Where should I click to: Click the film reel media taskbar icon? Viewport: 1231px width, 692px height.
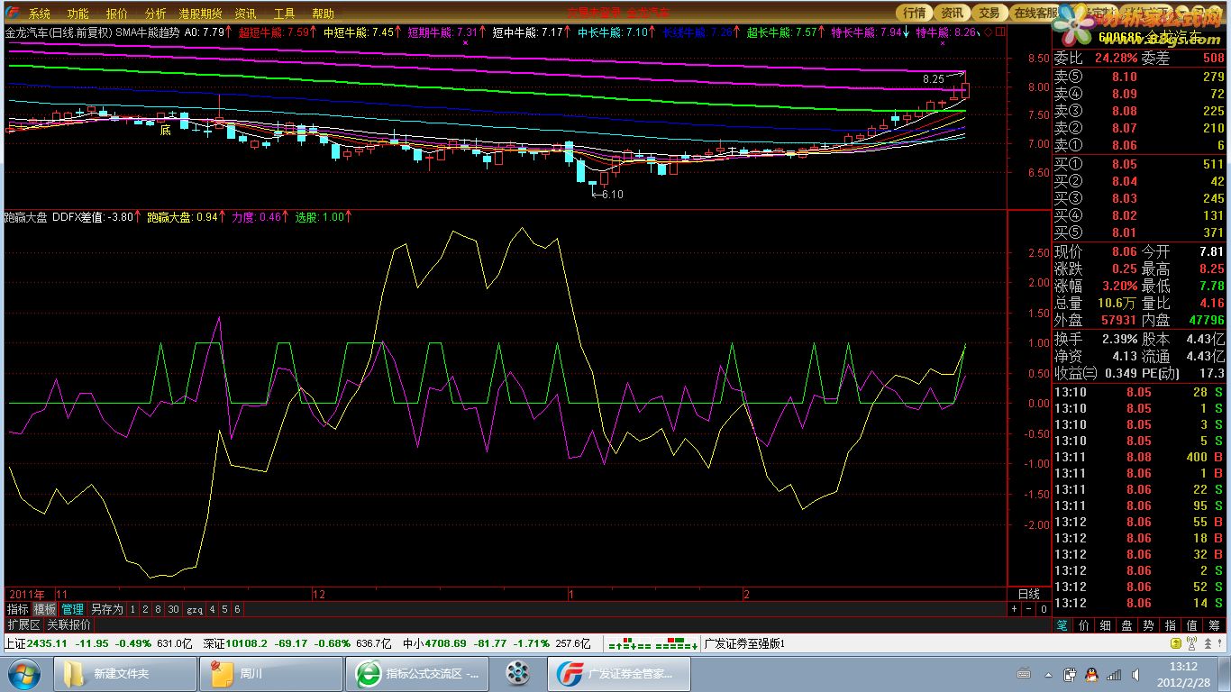point(517,673)
